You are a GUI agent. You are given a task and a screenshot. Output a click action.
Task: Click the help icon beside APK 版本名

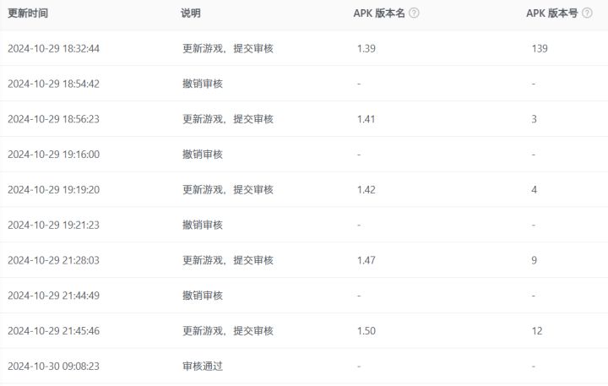(x=414, y=14)
